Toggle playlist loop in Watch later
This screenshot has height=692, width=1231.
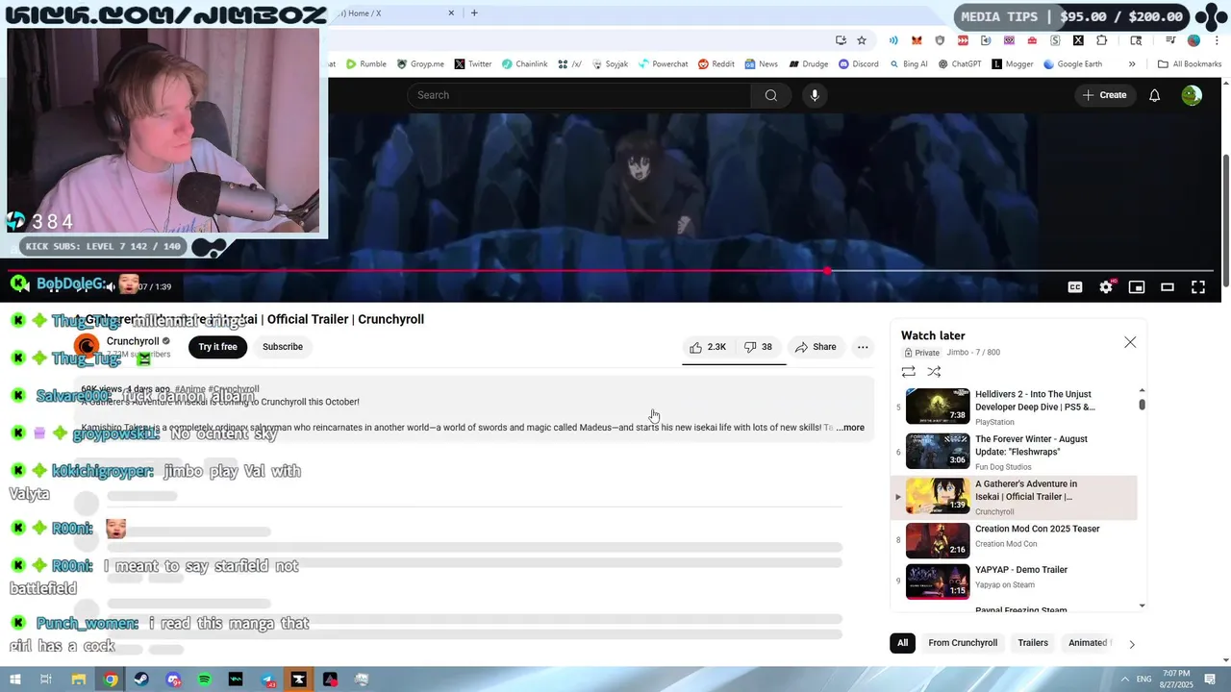(x=908, y=372)
